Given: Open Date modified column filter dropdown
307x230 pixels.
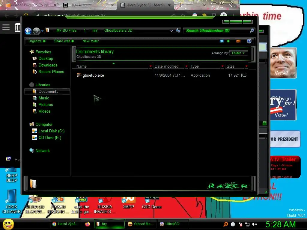Looking at the screenshot, I should point(186,66).
